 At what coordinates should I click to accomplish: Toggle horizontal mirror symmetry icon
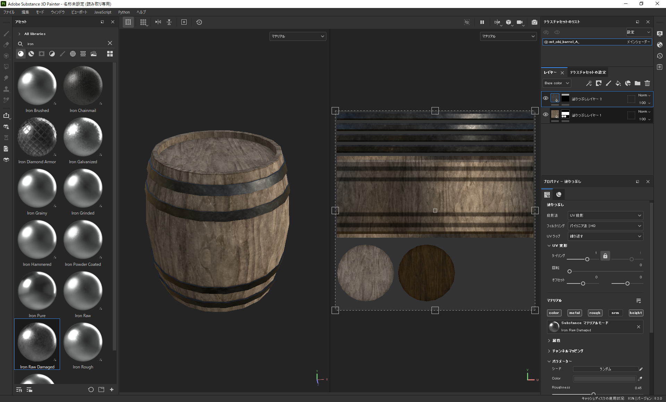(158, 22)
